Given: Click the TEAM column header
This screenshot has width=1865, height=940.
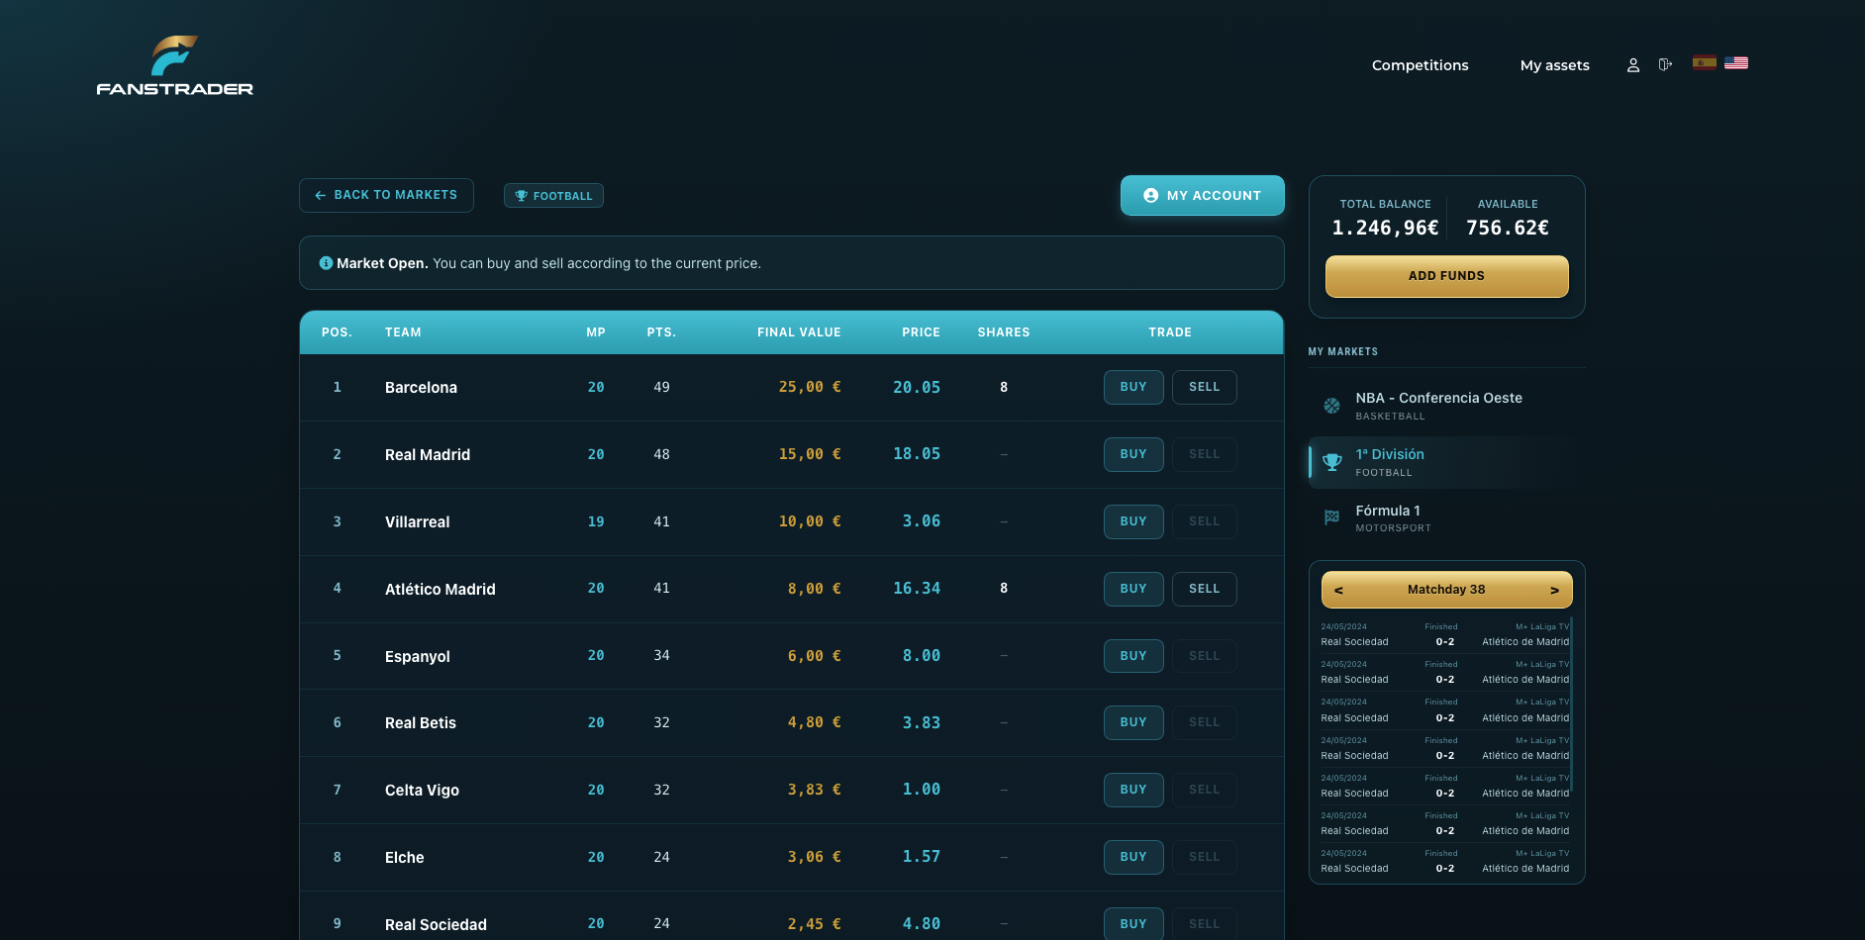Looking at the screenshot, I should (x=403, y=332).
